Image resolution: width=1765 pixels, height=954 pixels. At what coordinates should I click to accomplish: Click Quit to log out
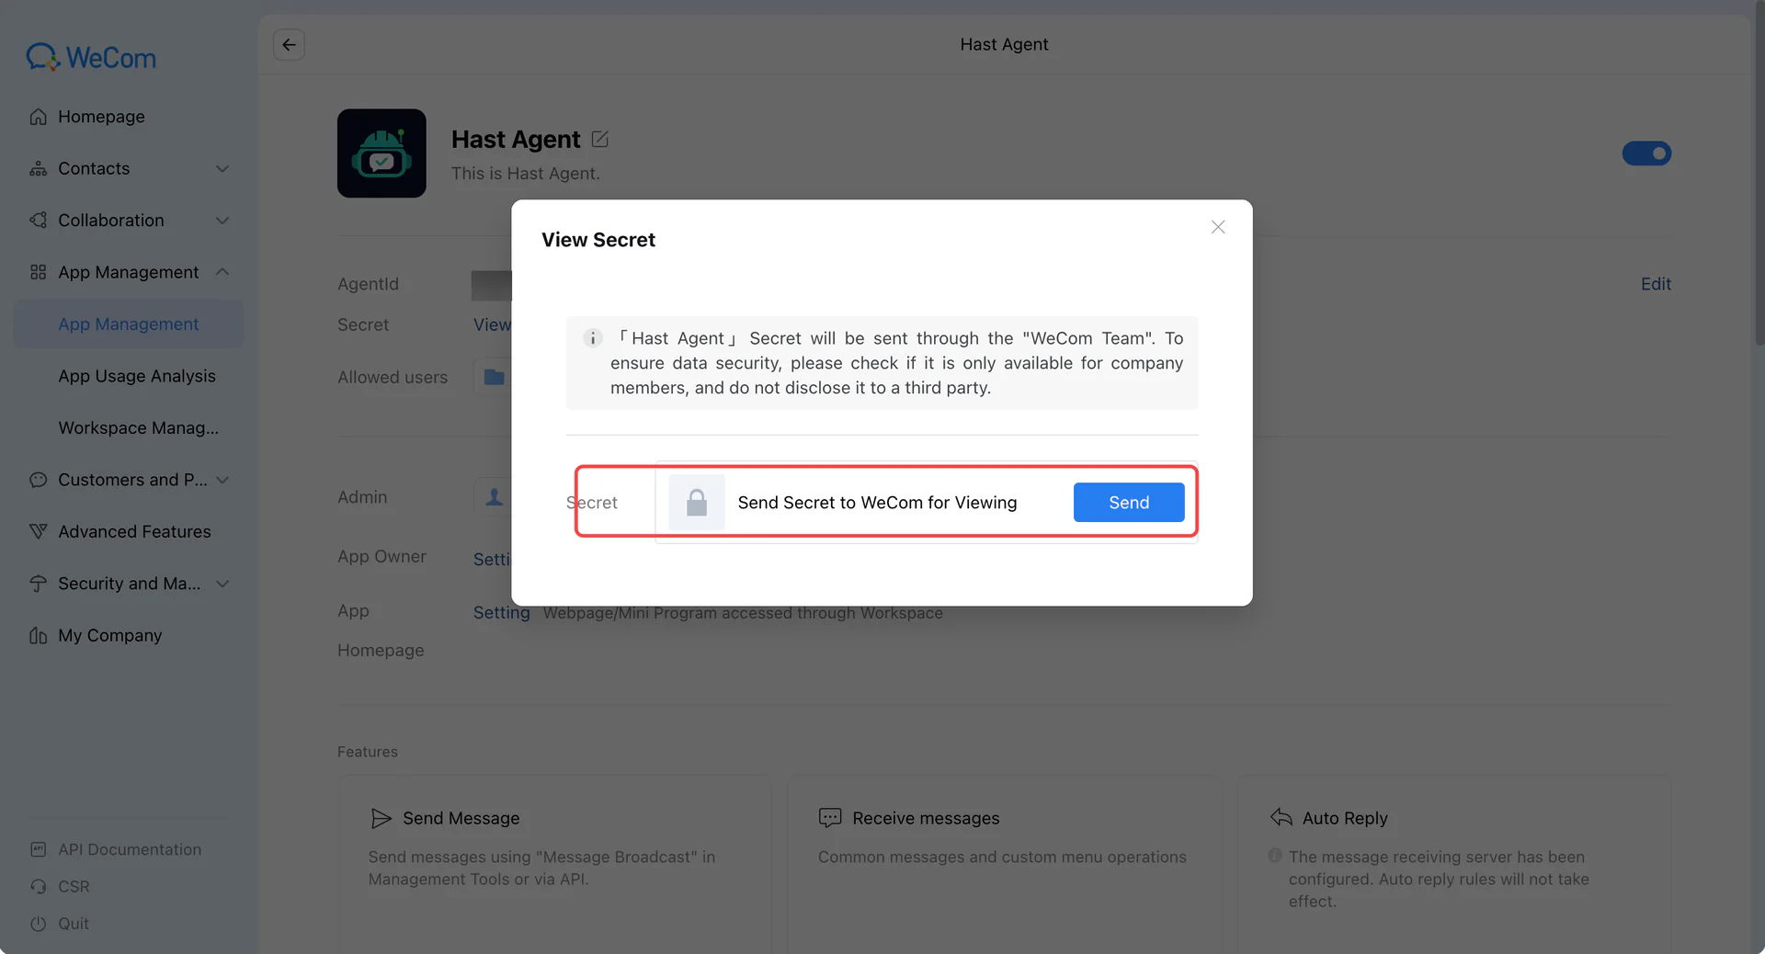[x=74, y=924]
